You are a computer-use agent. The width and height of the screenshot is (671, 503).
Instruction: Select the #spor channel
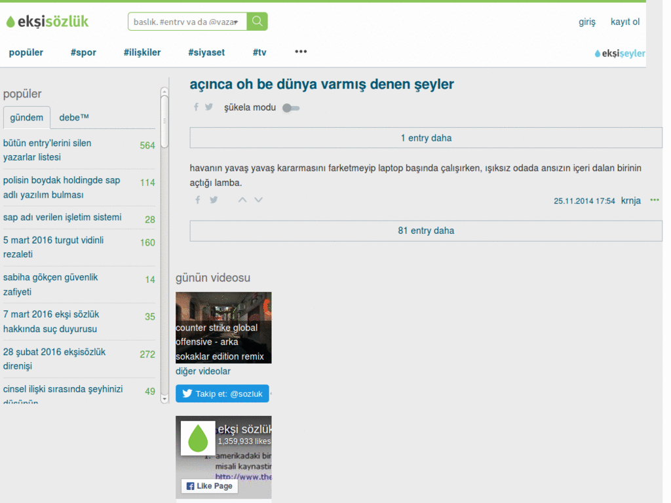83,52
